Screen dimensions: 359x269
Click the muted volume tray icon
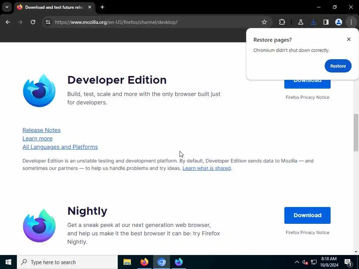point(305,262)
